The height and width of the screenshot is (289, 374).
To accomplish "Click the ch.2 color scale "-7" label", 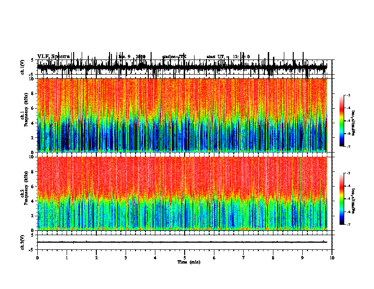I will coord(348,225).
